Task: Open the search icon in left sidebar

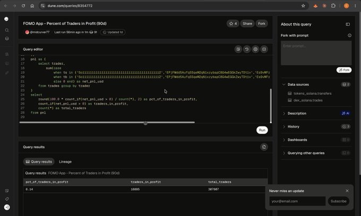Action: point(7,30)
